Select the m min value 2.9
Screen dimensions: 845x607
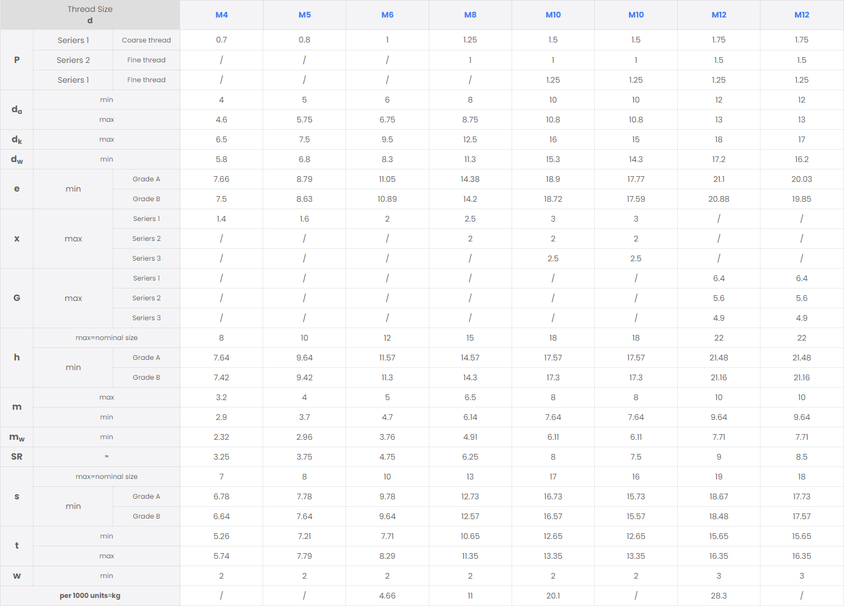(222, 417)
